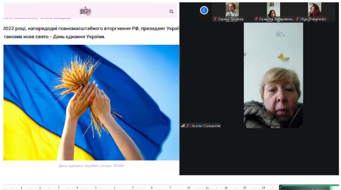The height and width of the screenshot is (190, 341).
Task: Click the UNIAN logo in the page header
Action: (85, 11)
